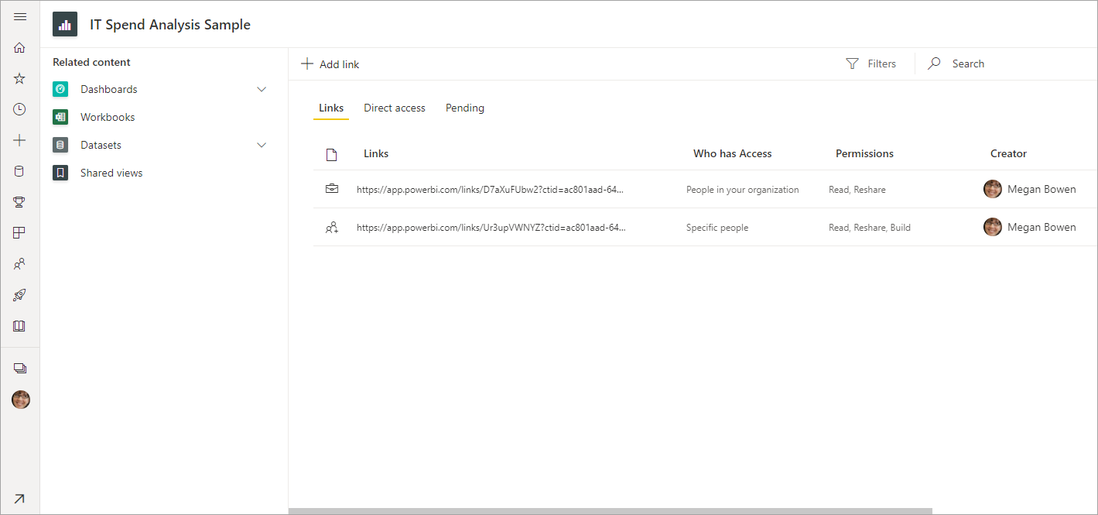Click the 'IT Spend Analysis Sample' title
The image size is (1098, 515).
point(170,24)
